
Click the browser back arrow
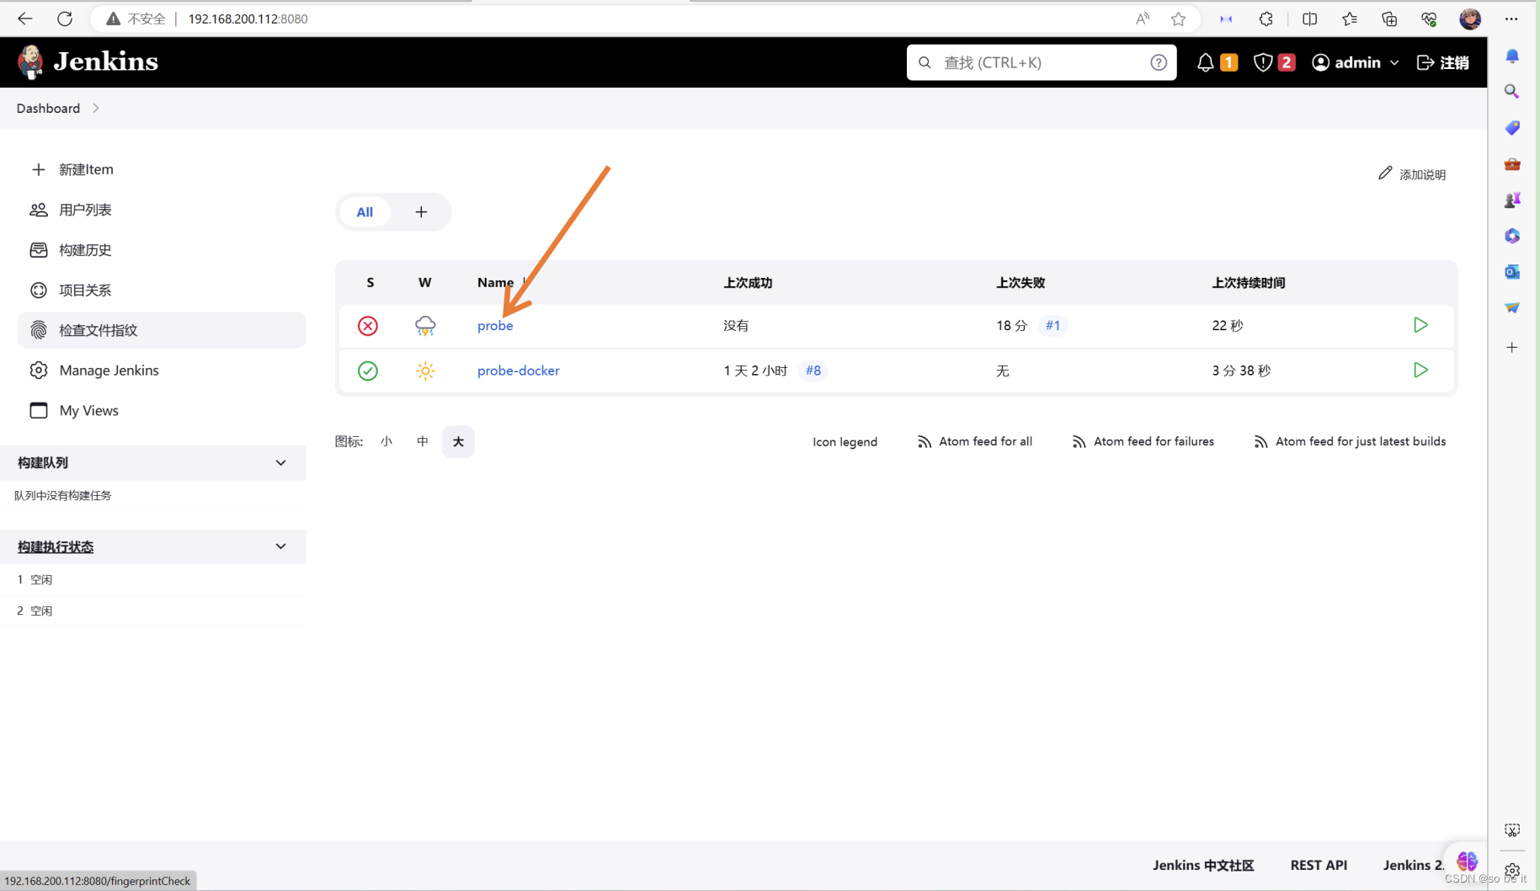pos(24,19)
